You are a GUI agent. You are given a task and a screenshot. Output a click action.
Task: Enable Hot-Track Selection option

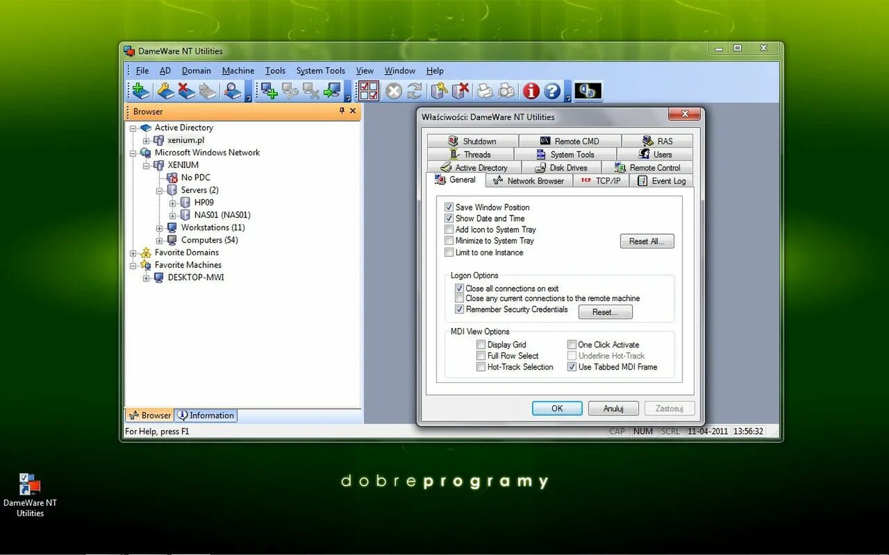click(481, 367)
